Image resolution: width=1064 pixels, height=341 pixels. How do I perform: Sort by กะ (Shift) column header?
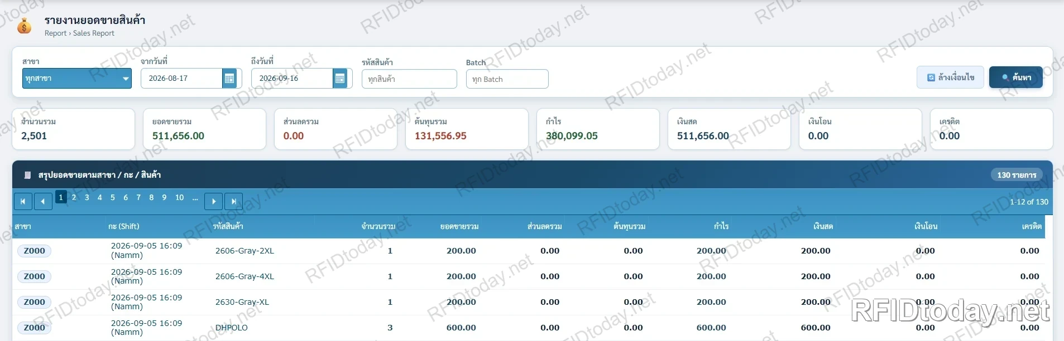coord(124,226)
